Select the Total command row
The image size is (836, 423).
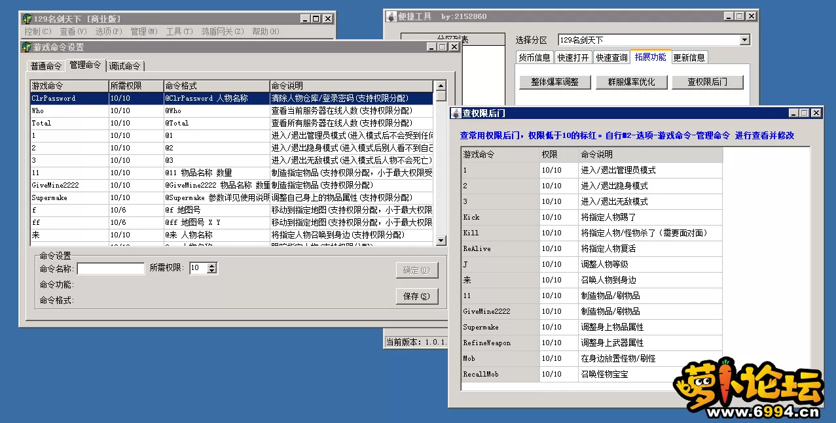(x=232, y=123)
